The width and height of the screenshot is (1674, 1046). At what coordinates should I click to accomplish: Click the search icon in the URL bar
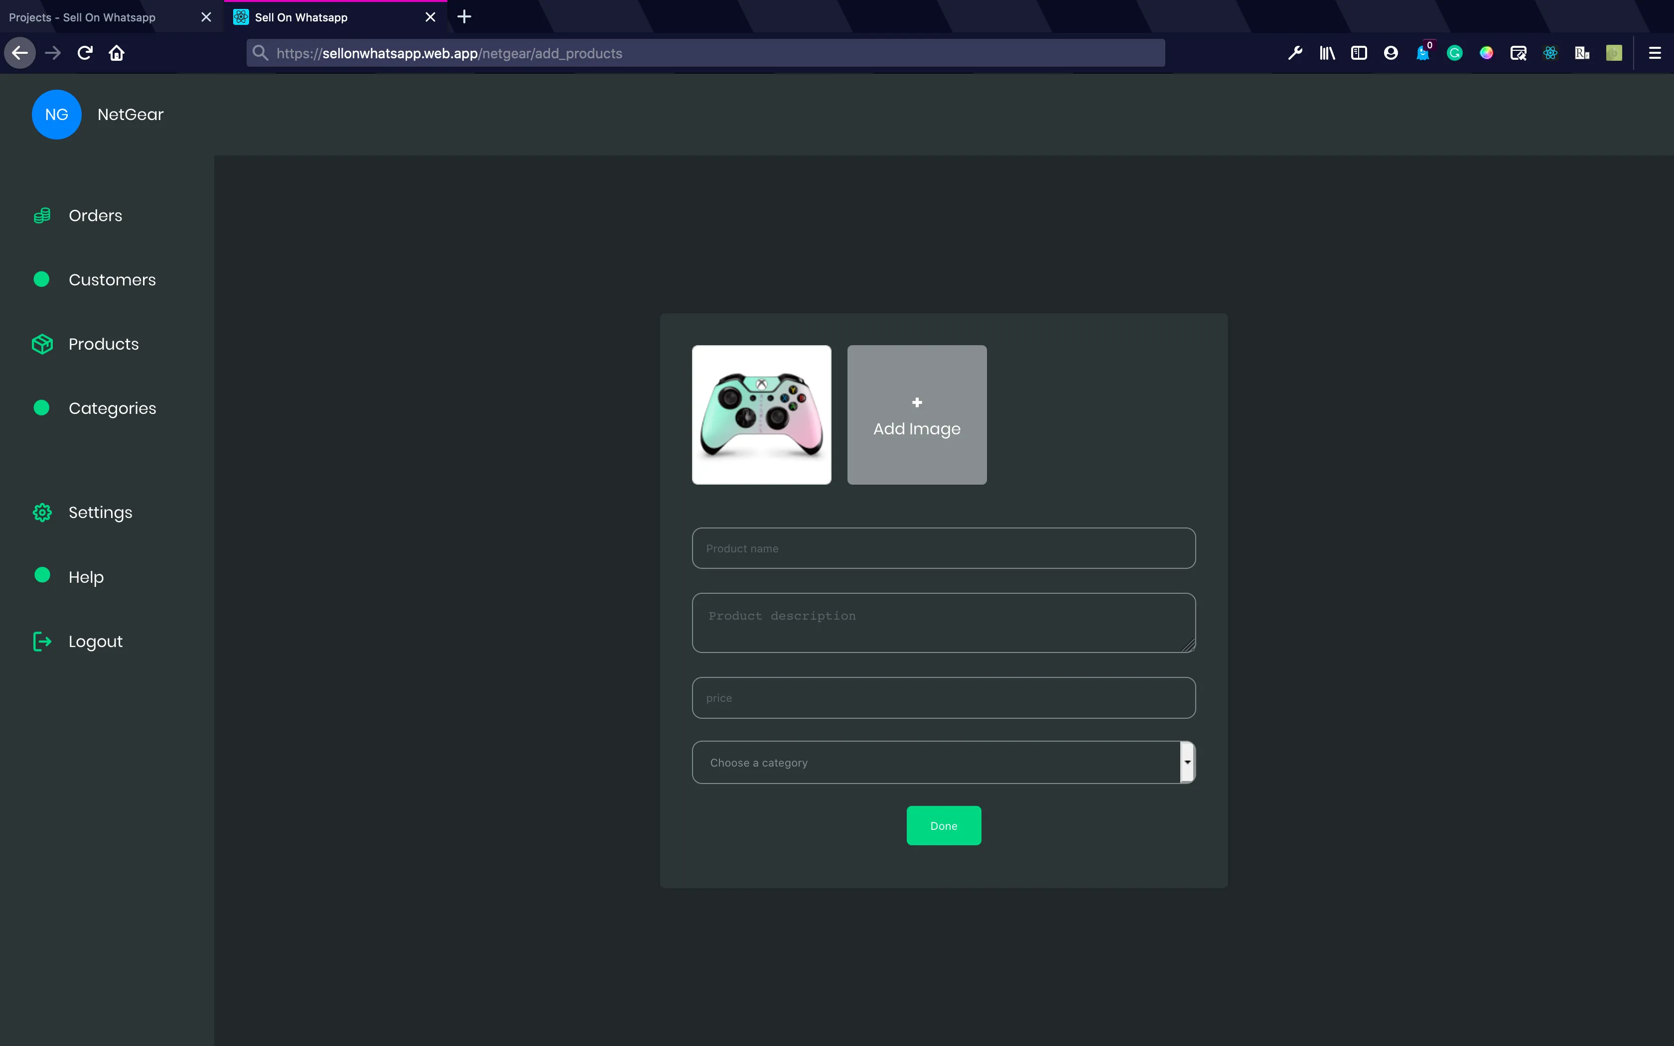[x=260, y=53]
